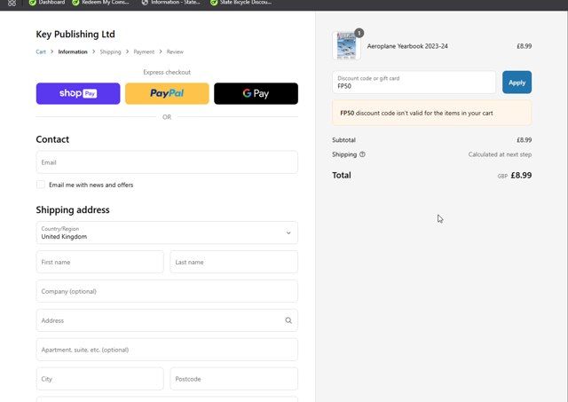The width and height of the screenshot is (568, 402).
Task: Focus the Discount code or gift card field
Action: tap(414, 83)
